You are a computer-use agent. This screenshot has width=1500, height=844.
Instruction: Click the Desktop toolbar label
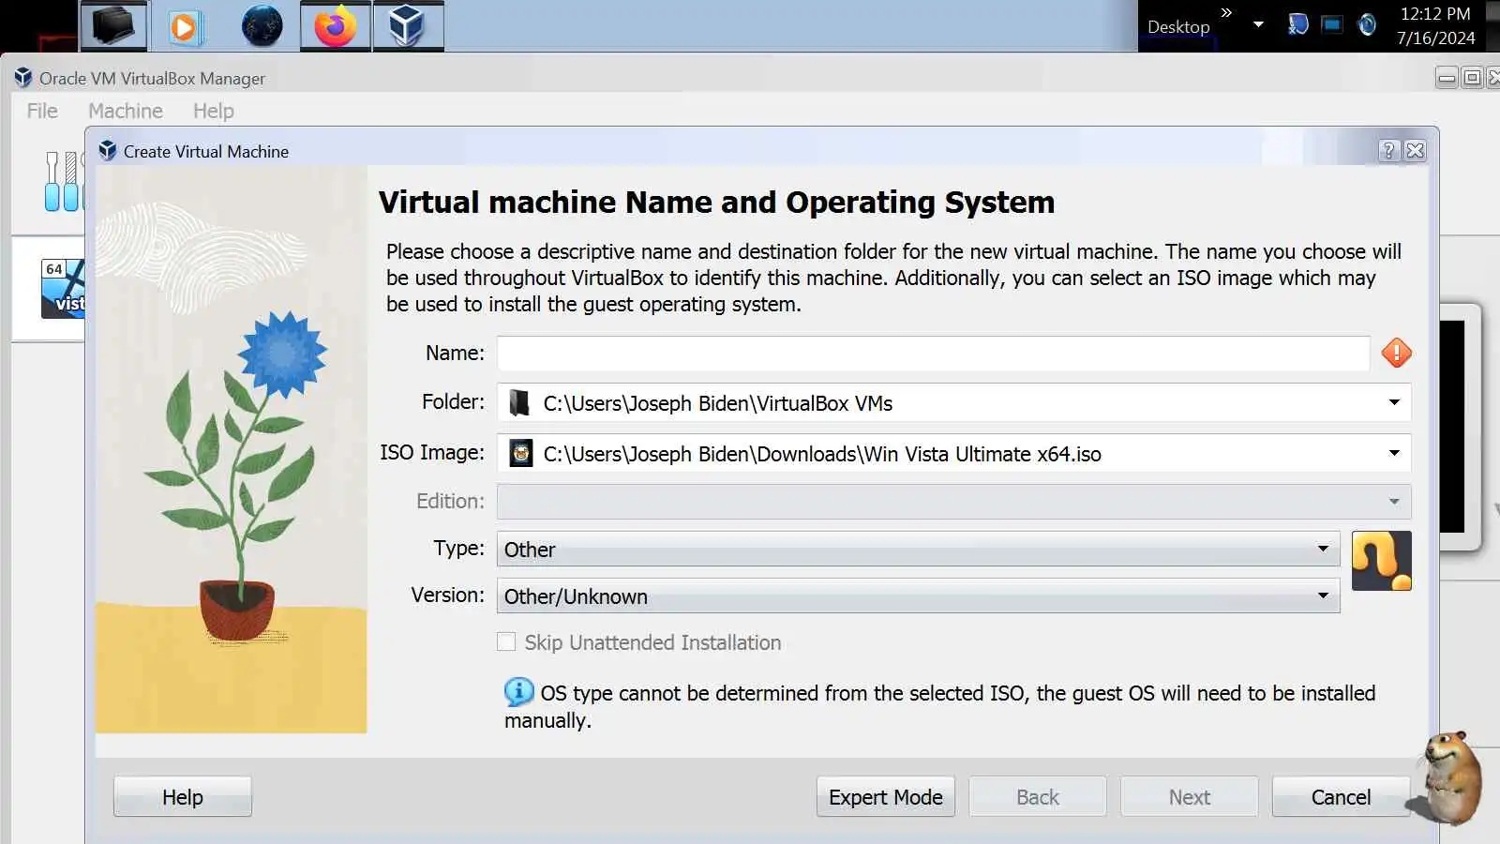point(1178,27)
